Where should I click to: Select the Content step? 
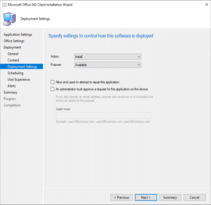[x=13, y=60]
